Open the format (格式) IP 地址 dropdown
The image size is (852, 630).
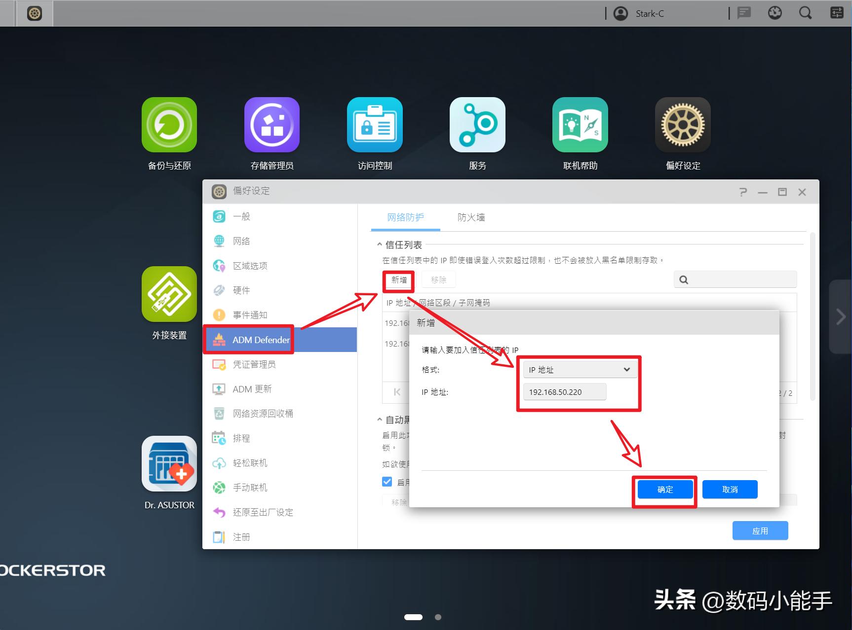click(x=580, y=370)
